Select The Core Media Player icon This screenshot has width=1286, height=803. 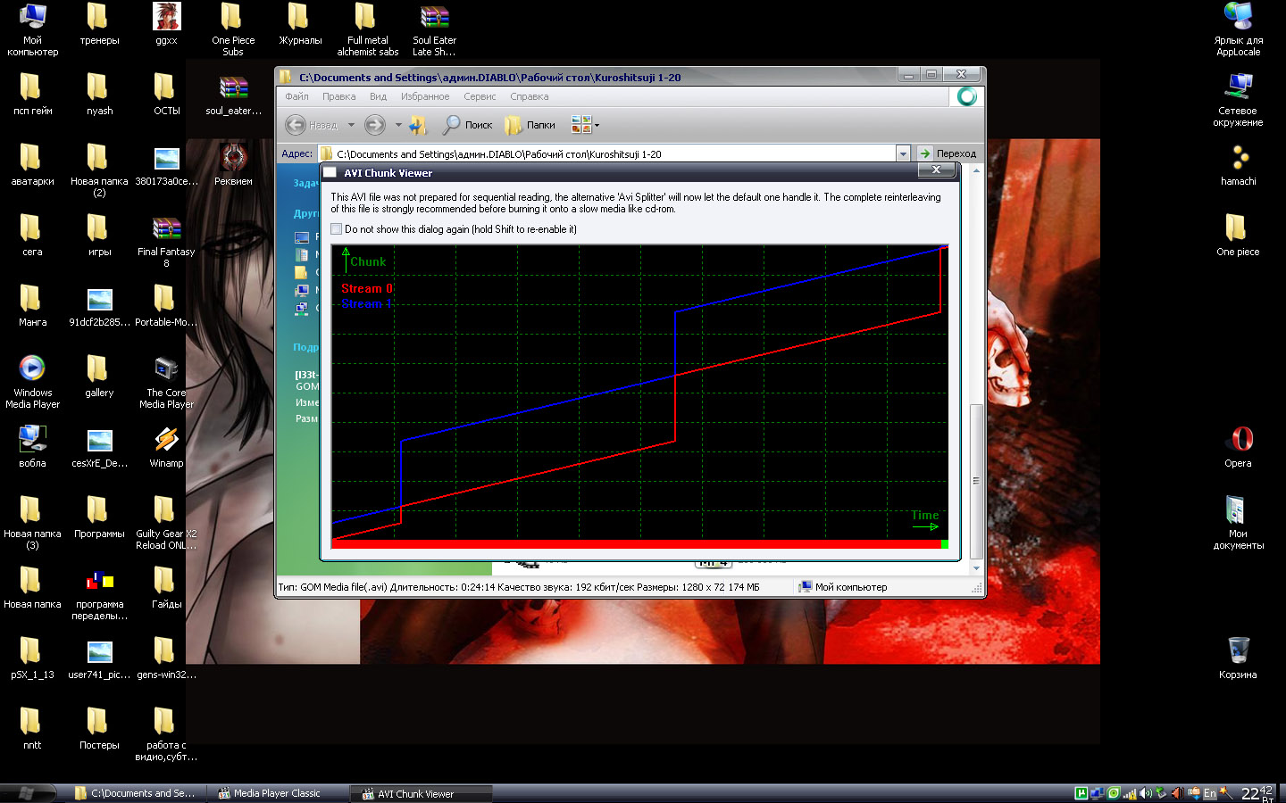166,382
